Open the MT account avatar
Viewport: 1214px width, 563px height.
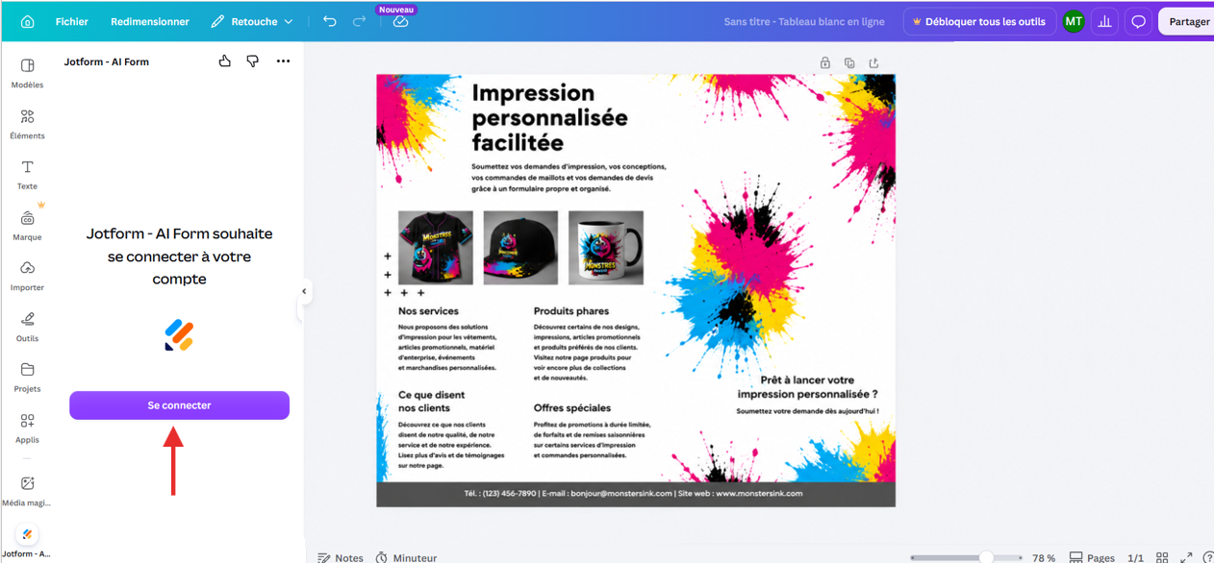pyautogui.click(x=1074, y=21)
